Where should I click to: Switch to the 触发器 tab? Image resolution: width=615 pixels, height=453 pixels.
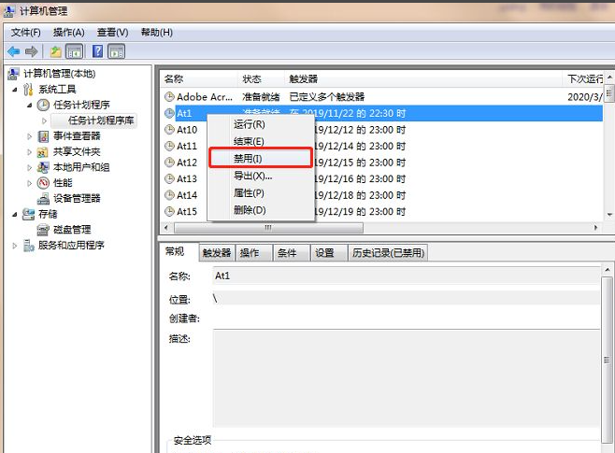click(x=216, y=253)
